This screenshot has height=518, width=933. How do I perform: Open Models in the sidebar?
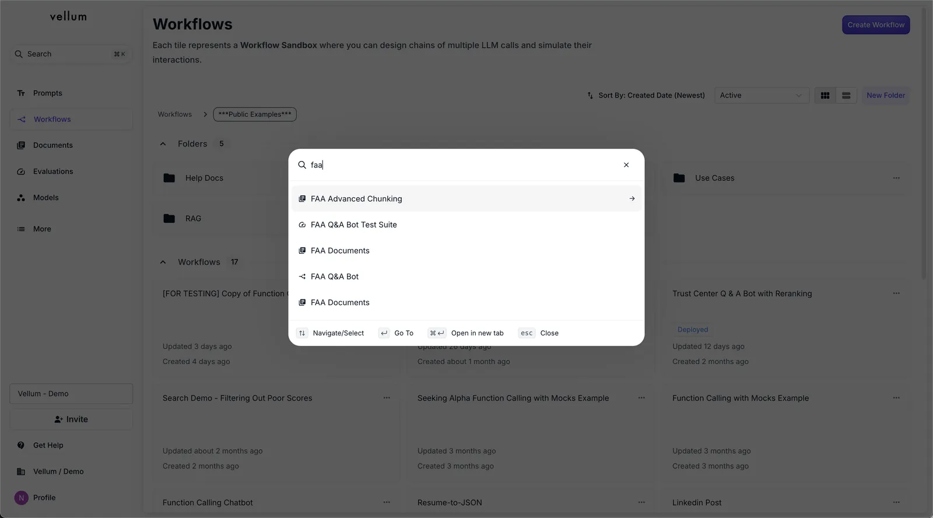71,198
